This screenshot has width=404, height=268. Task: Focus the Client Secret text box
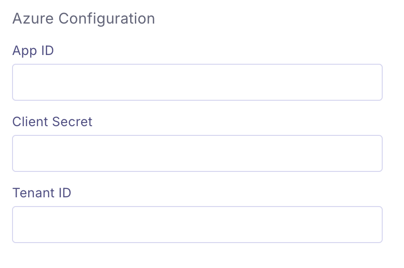tap(197, 153)
